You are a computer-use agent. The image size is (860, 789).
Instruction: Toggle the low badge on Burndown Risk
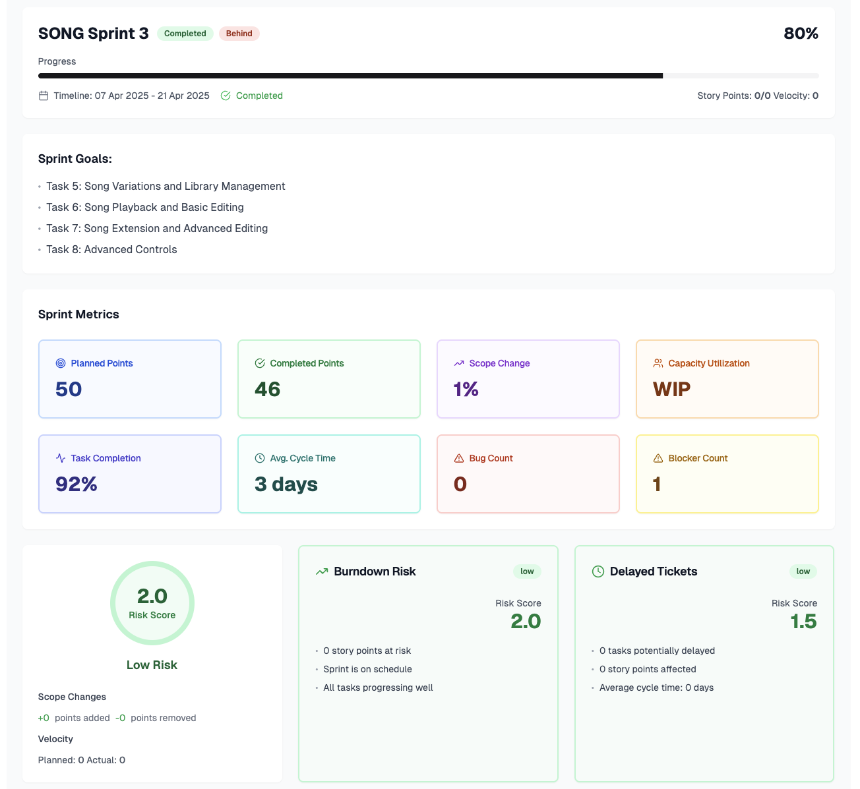[527, 571]
